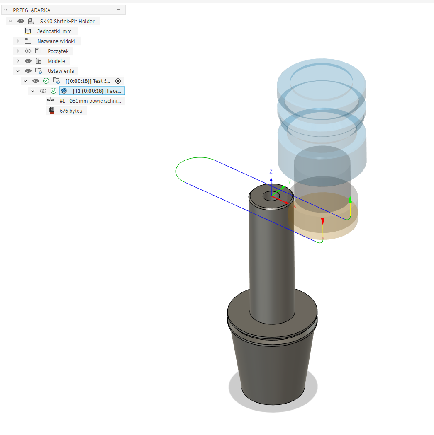434x435 pixels.
Task: Toggle visibility of SK40 Shrink-Fit Holder
Action: 21,22
